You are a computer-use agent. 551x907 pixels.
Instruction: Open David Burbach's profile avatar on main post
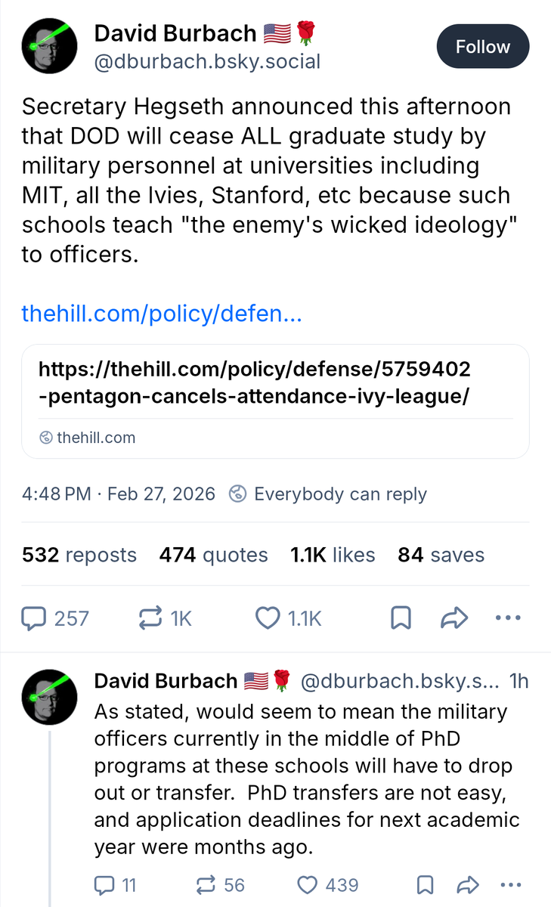(x=48, y=47)
